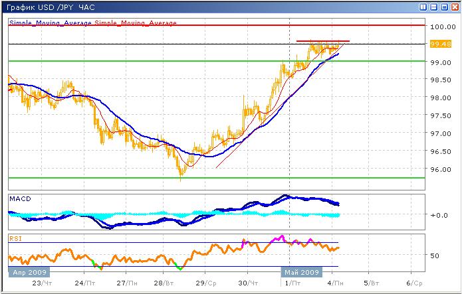Click the 28/Вт date on time axis
The width and height of the screenshot is (462, 294).
click(164, 283)
